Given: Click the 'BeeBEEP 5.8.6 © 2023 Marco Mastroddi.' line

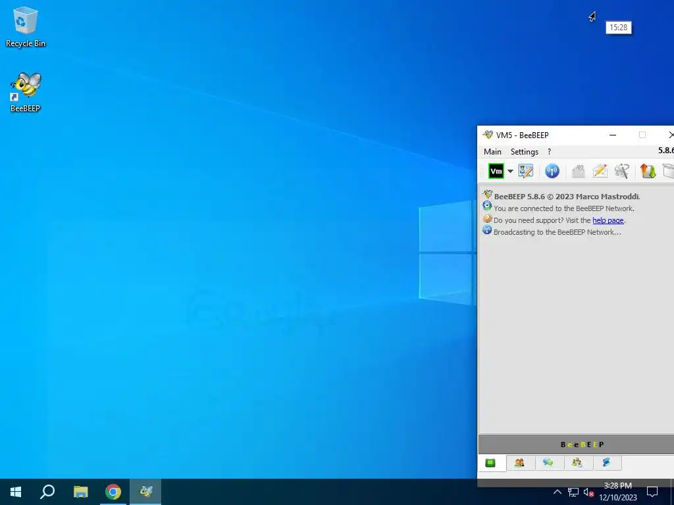Looking at the screenshot, I should 567,197.
